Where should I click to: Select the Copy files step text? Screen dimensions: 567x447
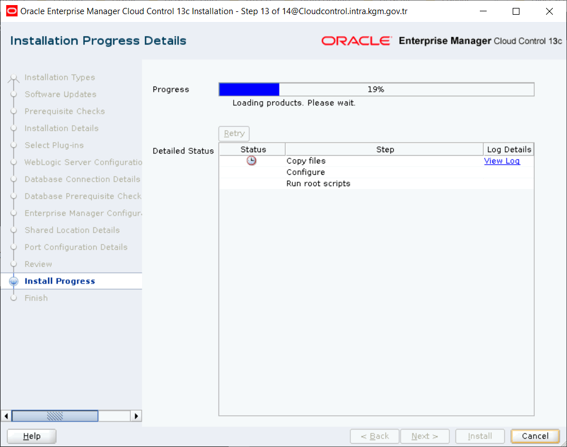coord(306,161)
